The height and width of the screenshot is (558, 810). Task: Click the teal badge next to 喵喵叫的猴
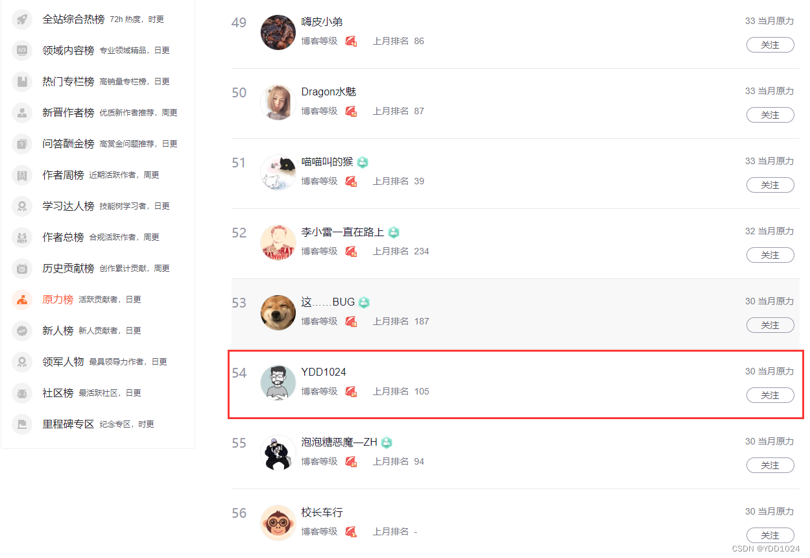click(363, 162)
